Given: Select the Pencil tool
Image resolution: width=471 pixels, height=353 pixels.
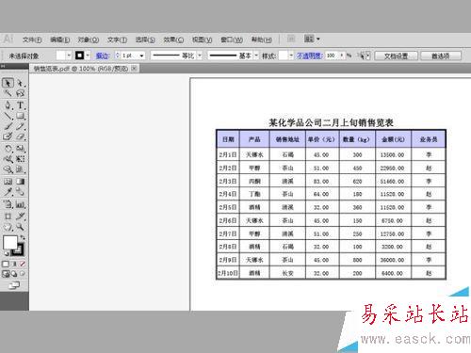Looking at the screenshot, I should pos(21,126).
